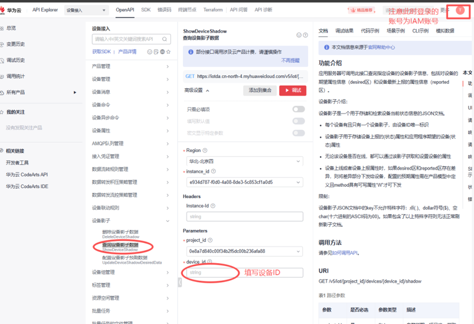This screenshot has height=324, width=474.
Task: Click the API keyword search input field
Action: (x=132, y=39)
